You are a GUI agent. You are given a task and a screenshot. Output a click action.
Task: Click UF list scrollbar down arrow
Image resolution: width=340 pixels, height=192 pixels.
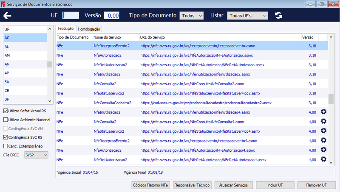point(50,101)
